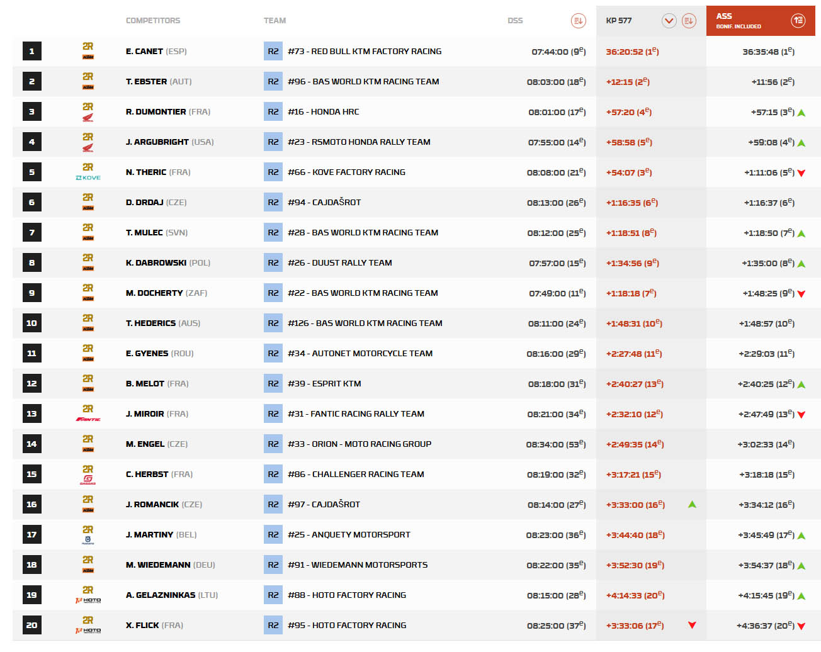Sort the table by DSS start time

click(x=578, y=21)
